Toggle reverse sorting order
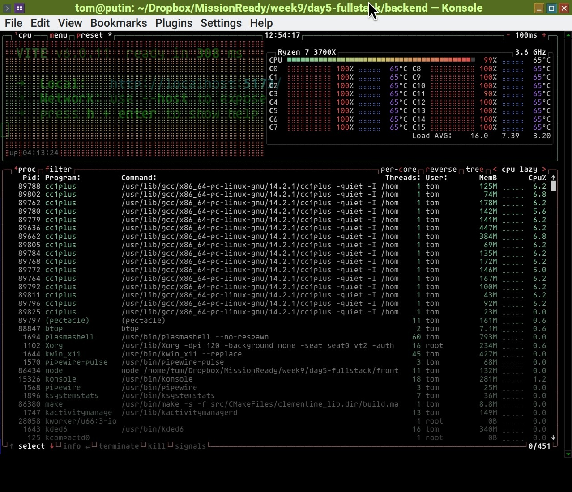The width and height of the screenshot is (572, 492). 441,169
